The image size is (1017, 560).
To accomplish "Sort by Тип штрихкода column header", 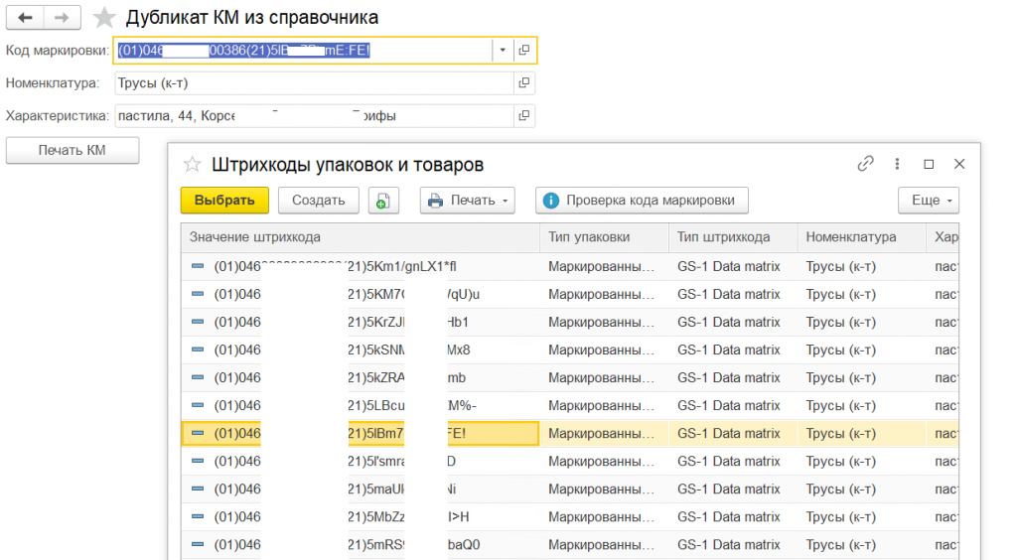I will point(723,237).
